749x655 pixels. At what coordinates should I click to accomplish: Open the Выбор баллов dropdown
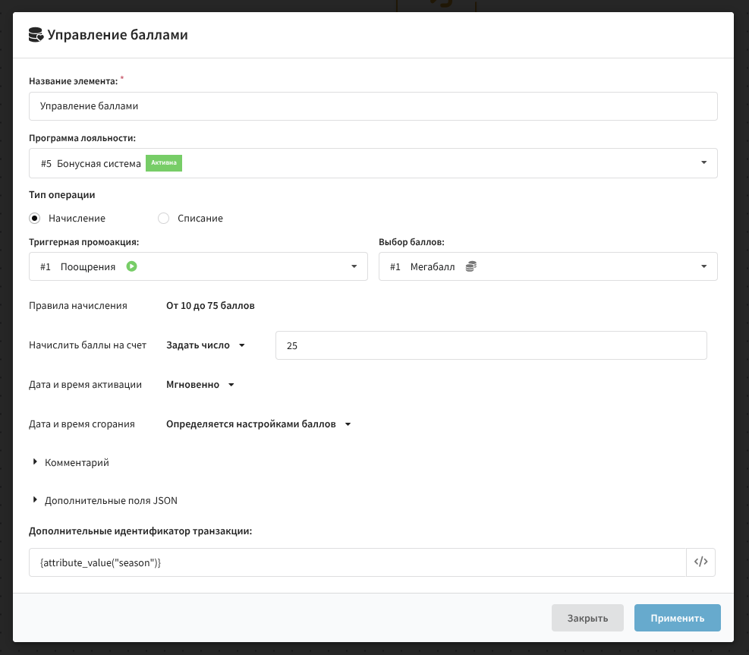pos(547,266)
